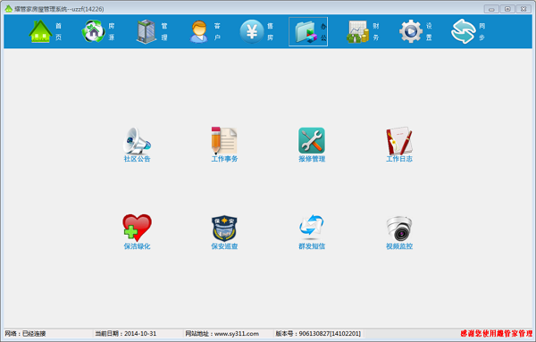Open 报修管理 wrench tools icon

pos(312,140)
